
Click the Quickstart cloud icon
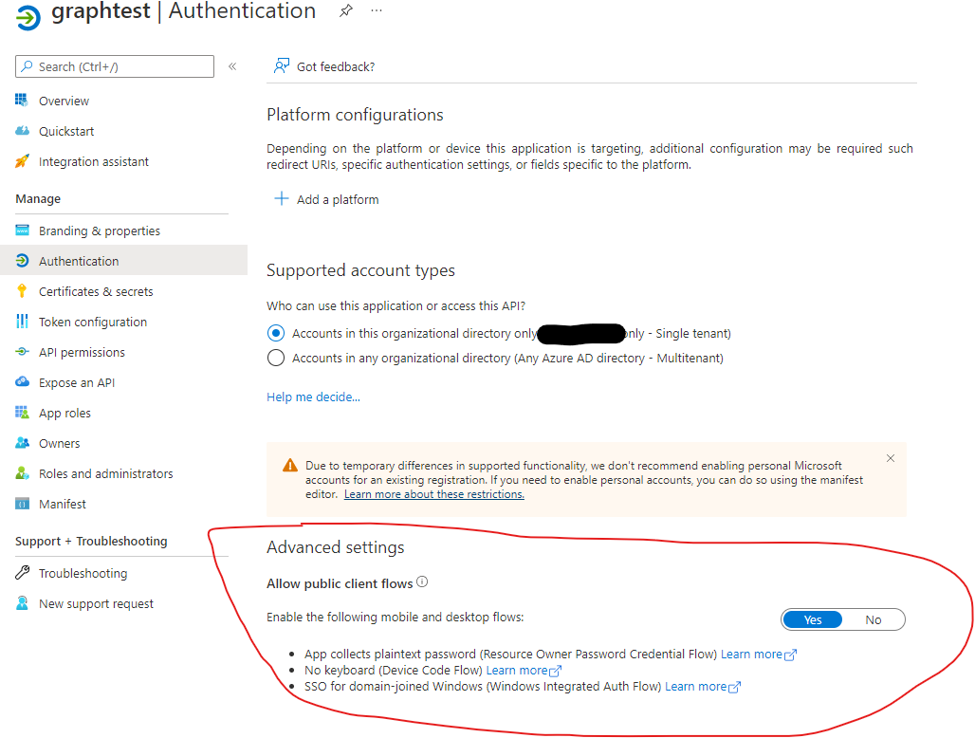pos(22,131)
